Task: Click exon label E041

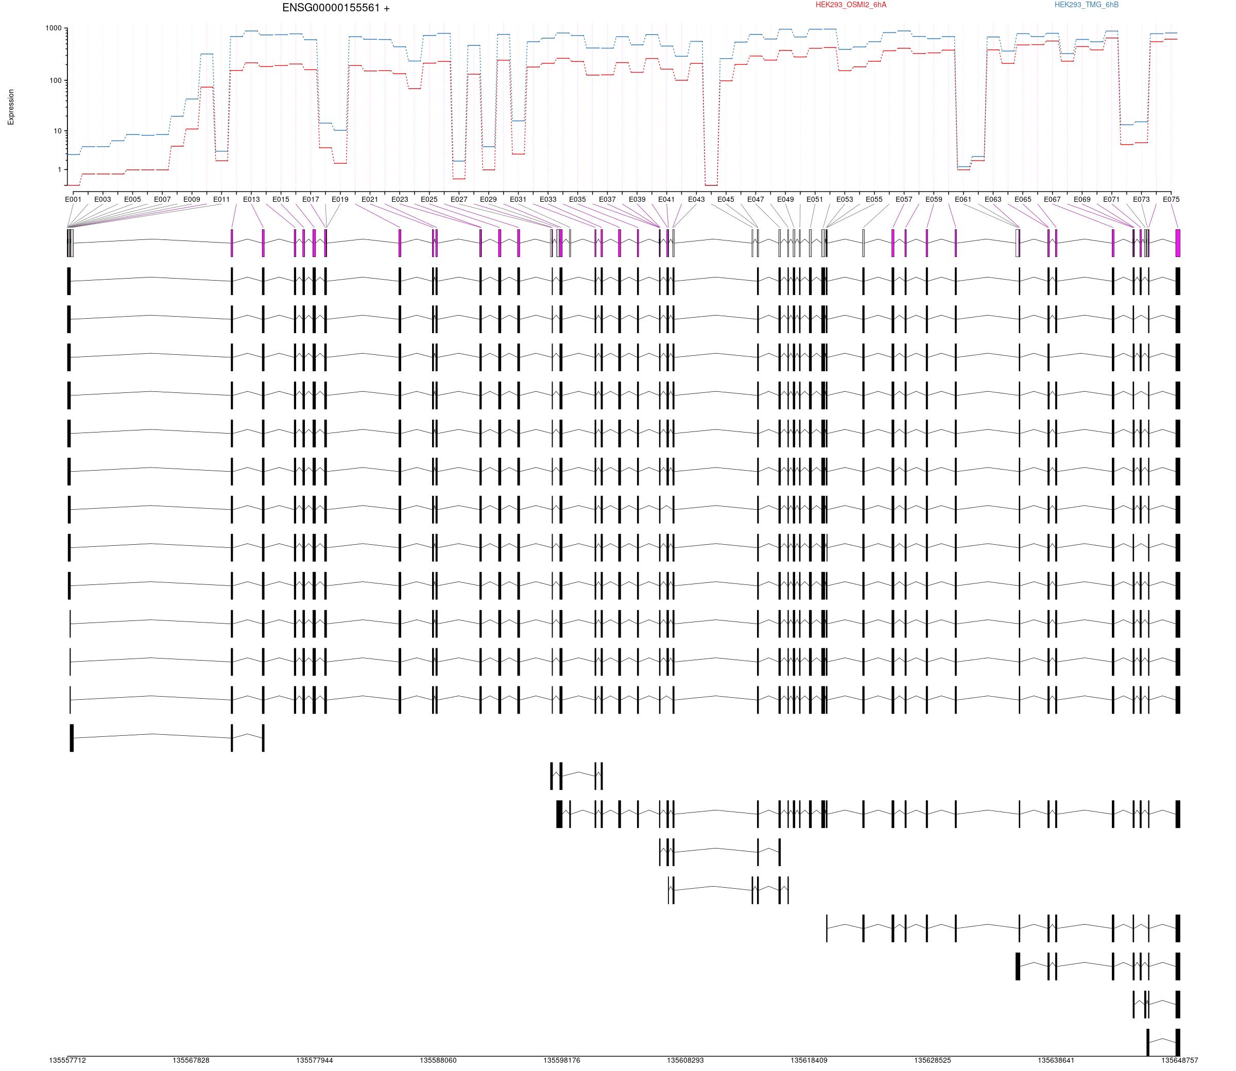Action: click(666, 200)
